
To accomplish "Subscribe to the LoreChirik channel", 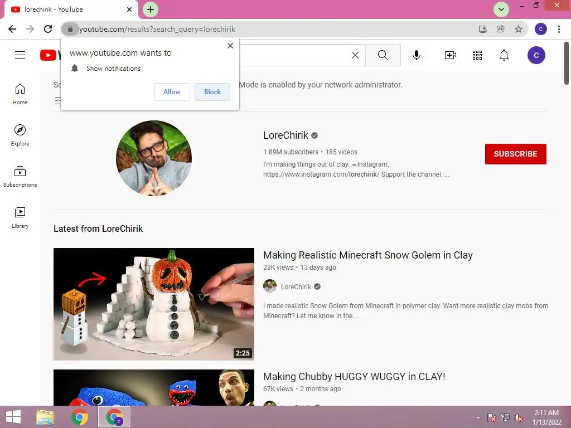I will [515, 154].
